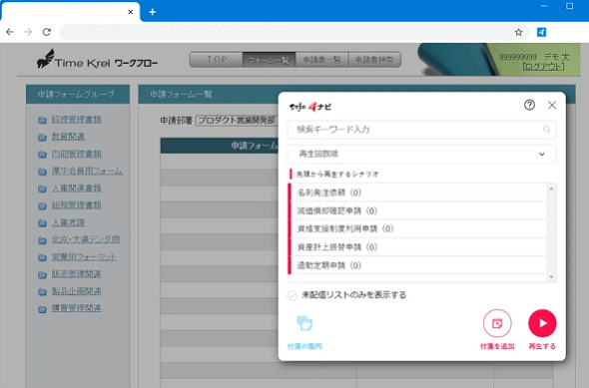Maximize the browser window
Viewport: 589px width, 388px height.
(569, 6)
